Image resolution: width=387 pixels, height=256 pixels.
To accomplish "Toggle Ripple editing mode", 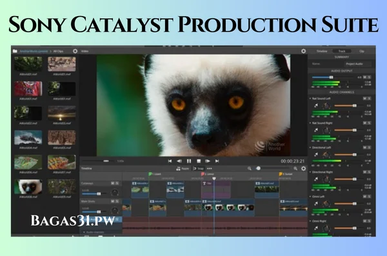I will (183, 168).
